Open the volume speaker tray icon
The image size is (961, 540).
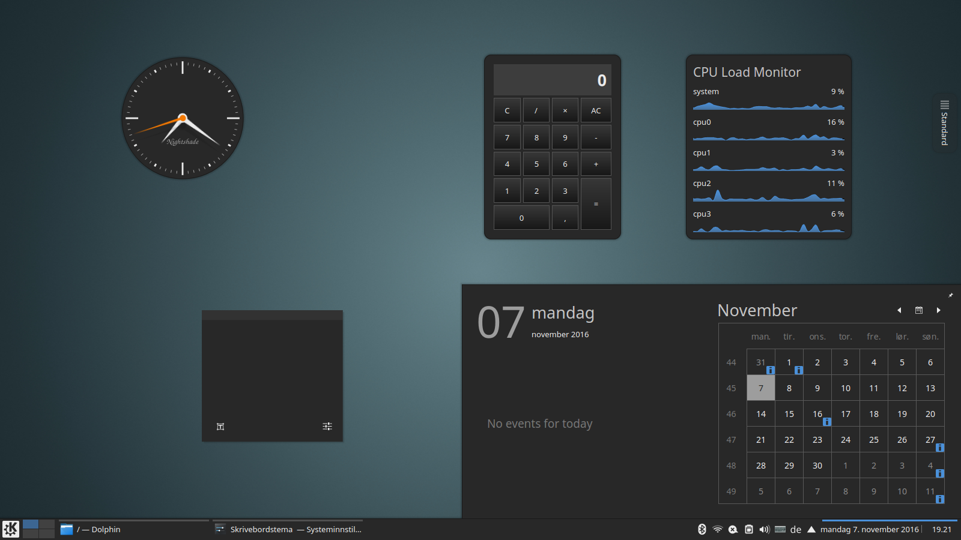(764, 529)
